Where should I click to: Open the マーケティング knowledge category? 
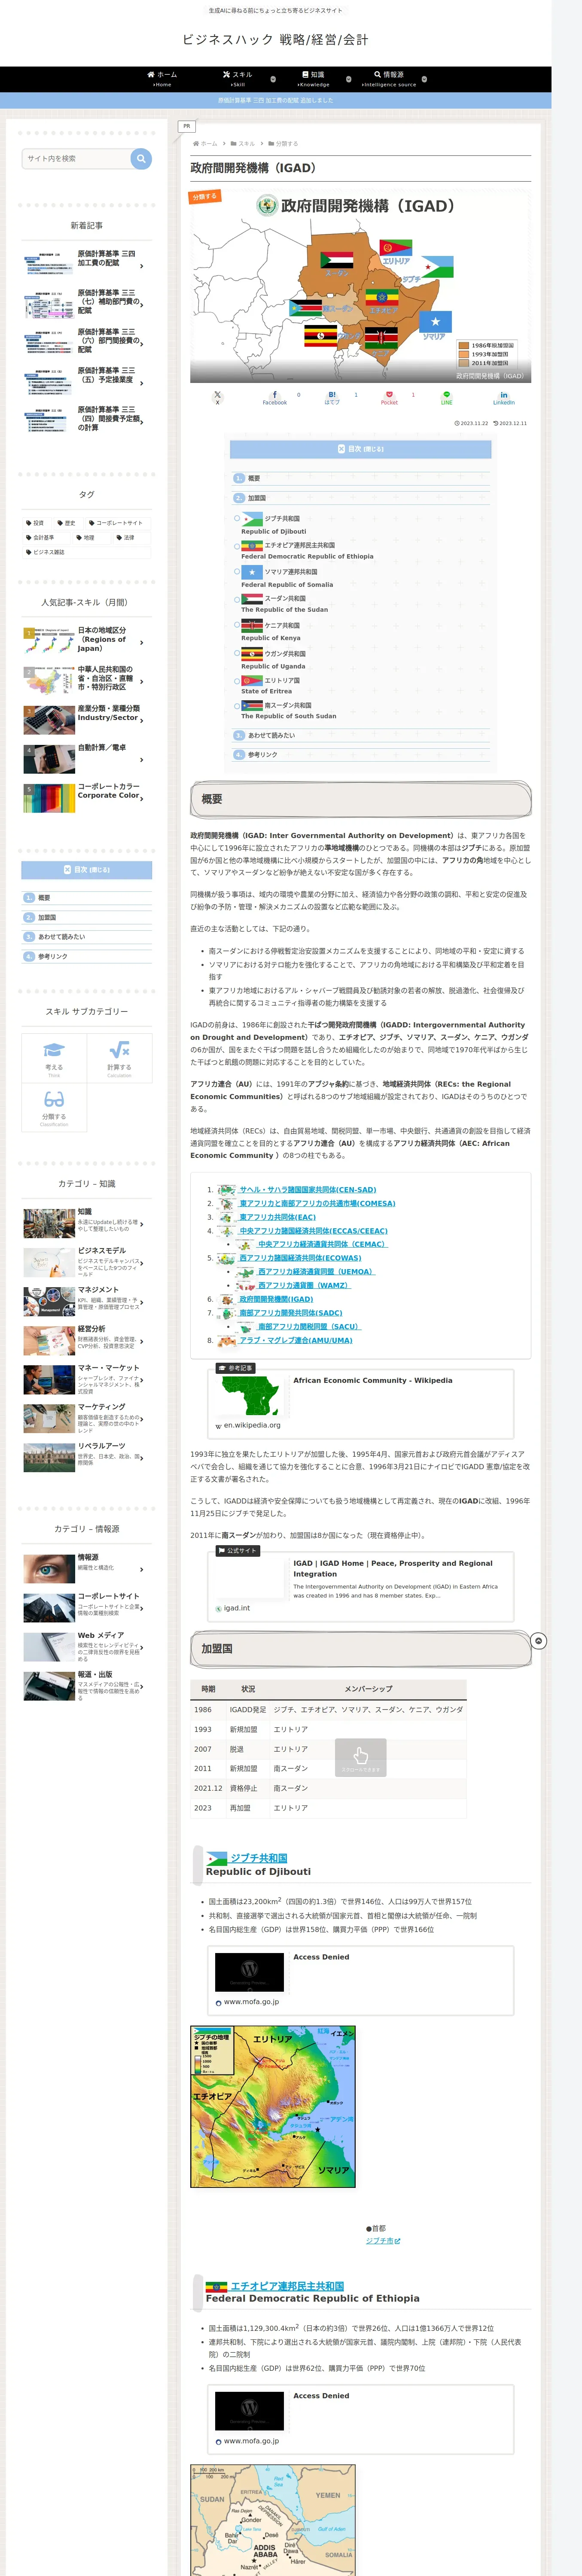[87, 1418]
